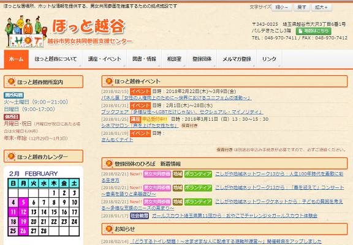
Task: Click the ほっと越谷 HOT logo image
Action: tap(26, 31)
